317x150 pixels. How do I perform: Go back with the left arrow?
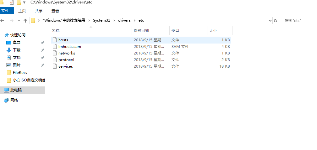(3, 20)
